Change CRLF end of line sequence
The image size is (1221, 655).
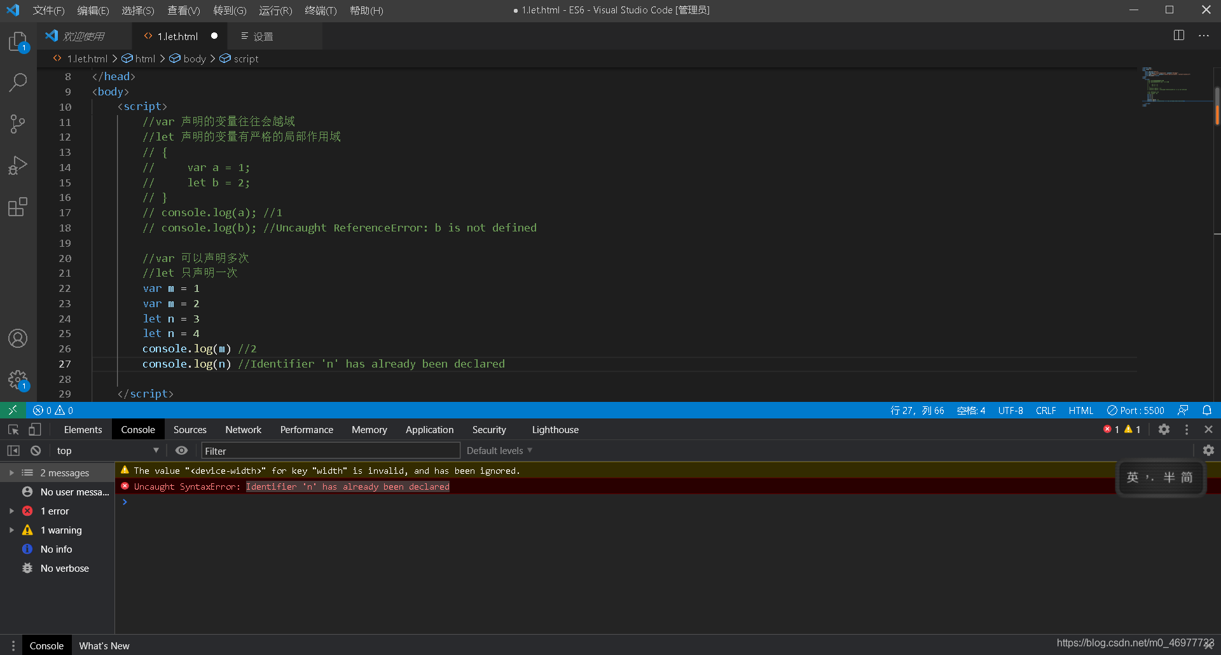click(x=1045, y=410)
